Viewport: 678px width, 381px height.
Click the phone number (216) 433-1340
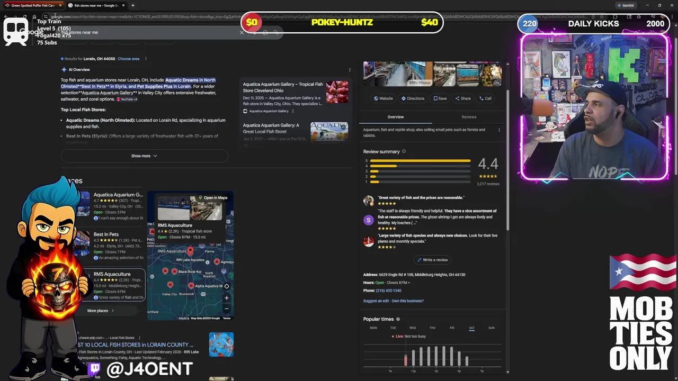(x=388, y=291)
